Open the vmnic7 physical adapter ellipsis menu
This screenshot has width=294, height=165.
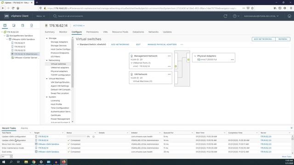click(x=232, y=60)
